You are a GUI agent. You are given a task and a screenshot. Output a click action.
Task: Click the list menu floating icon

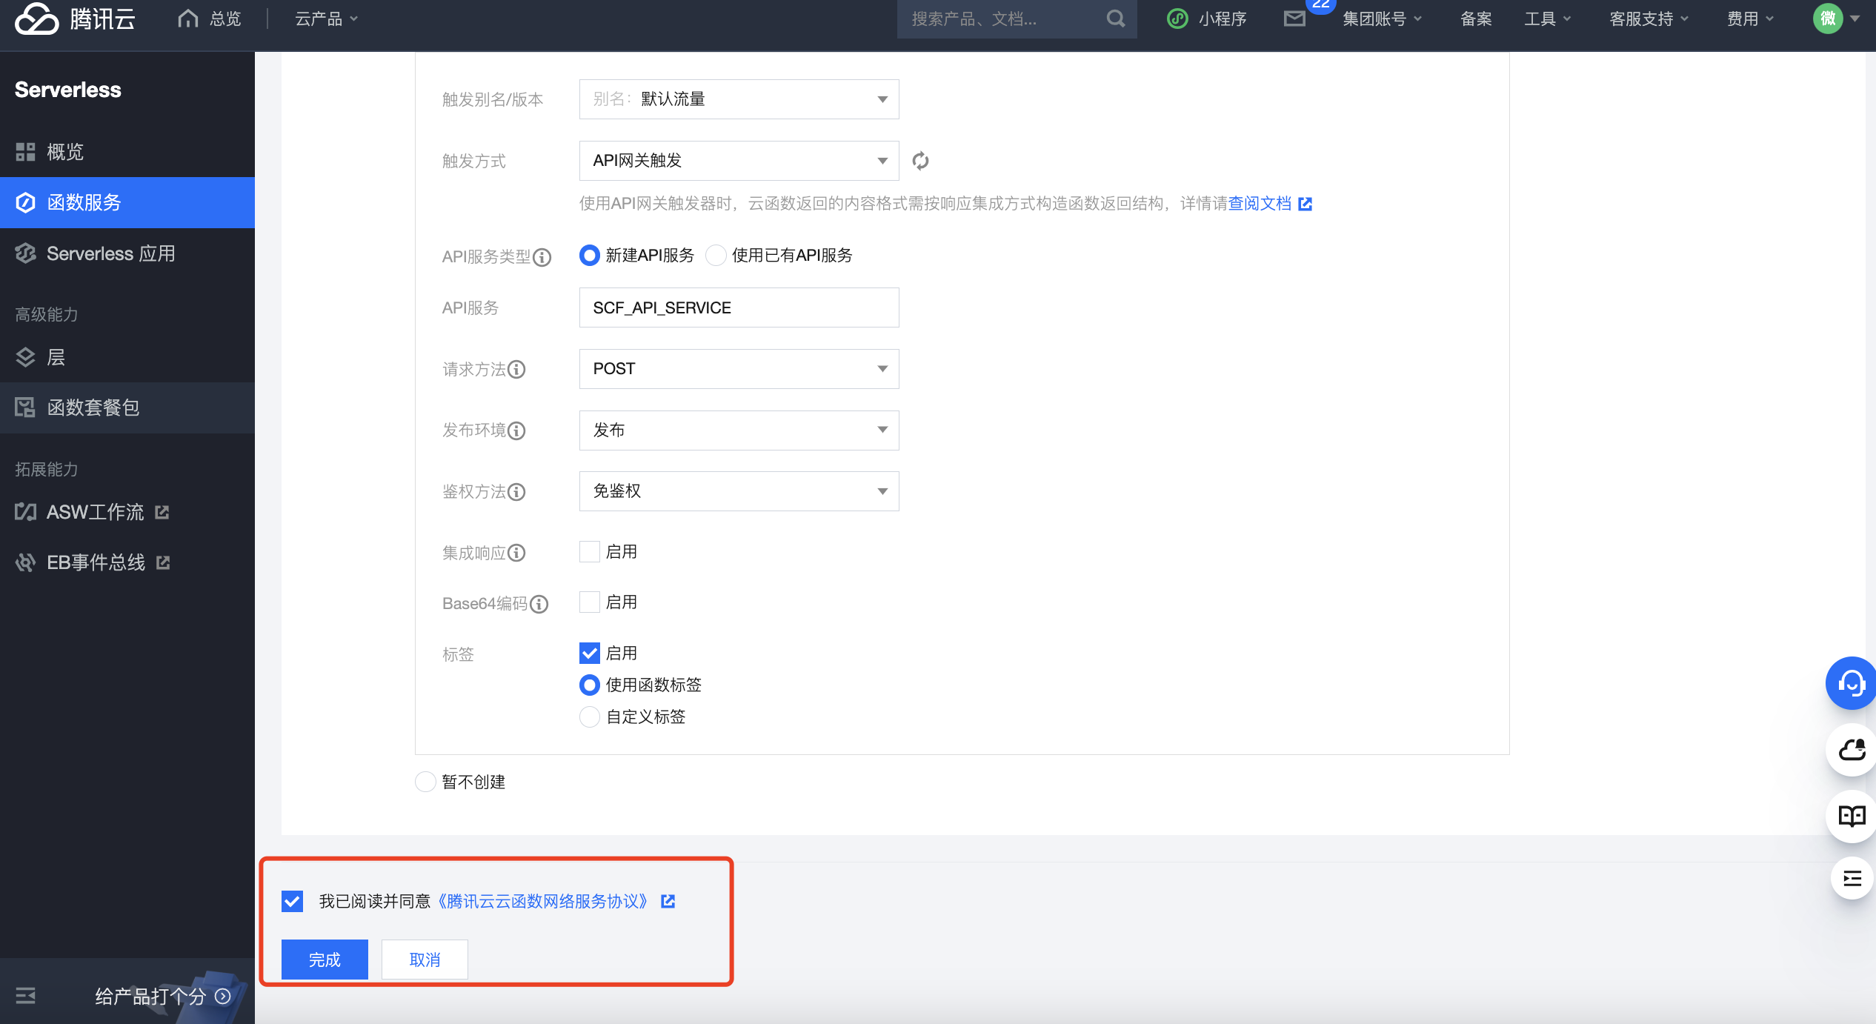1852,878
